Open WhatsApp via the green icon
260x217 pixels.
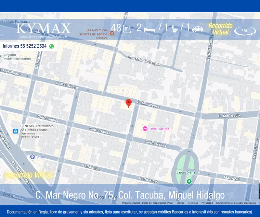(52, 46)
